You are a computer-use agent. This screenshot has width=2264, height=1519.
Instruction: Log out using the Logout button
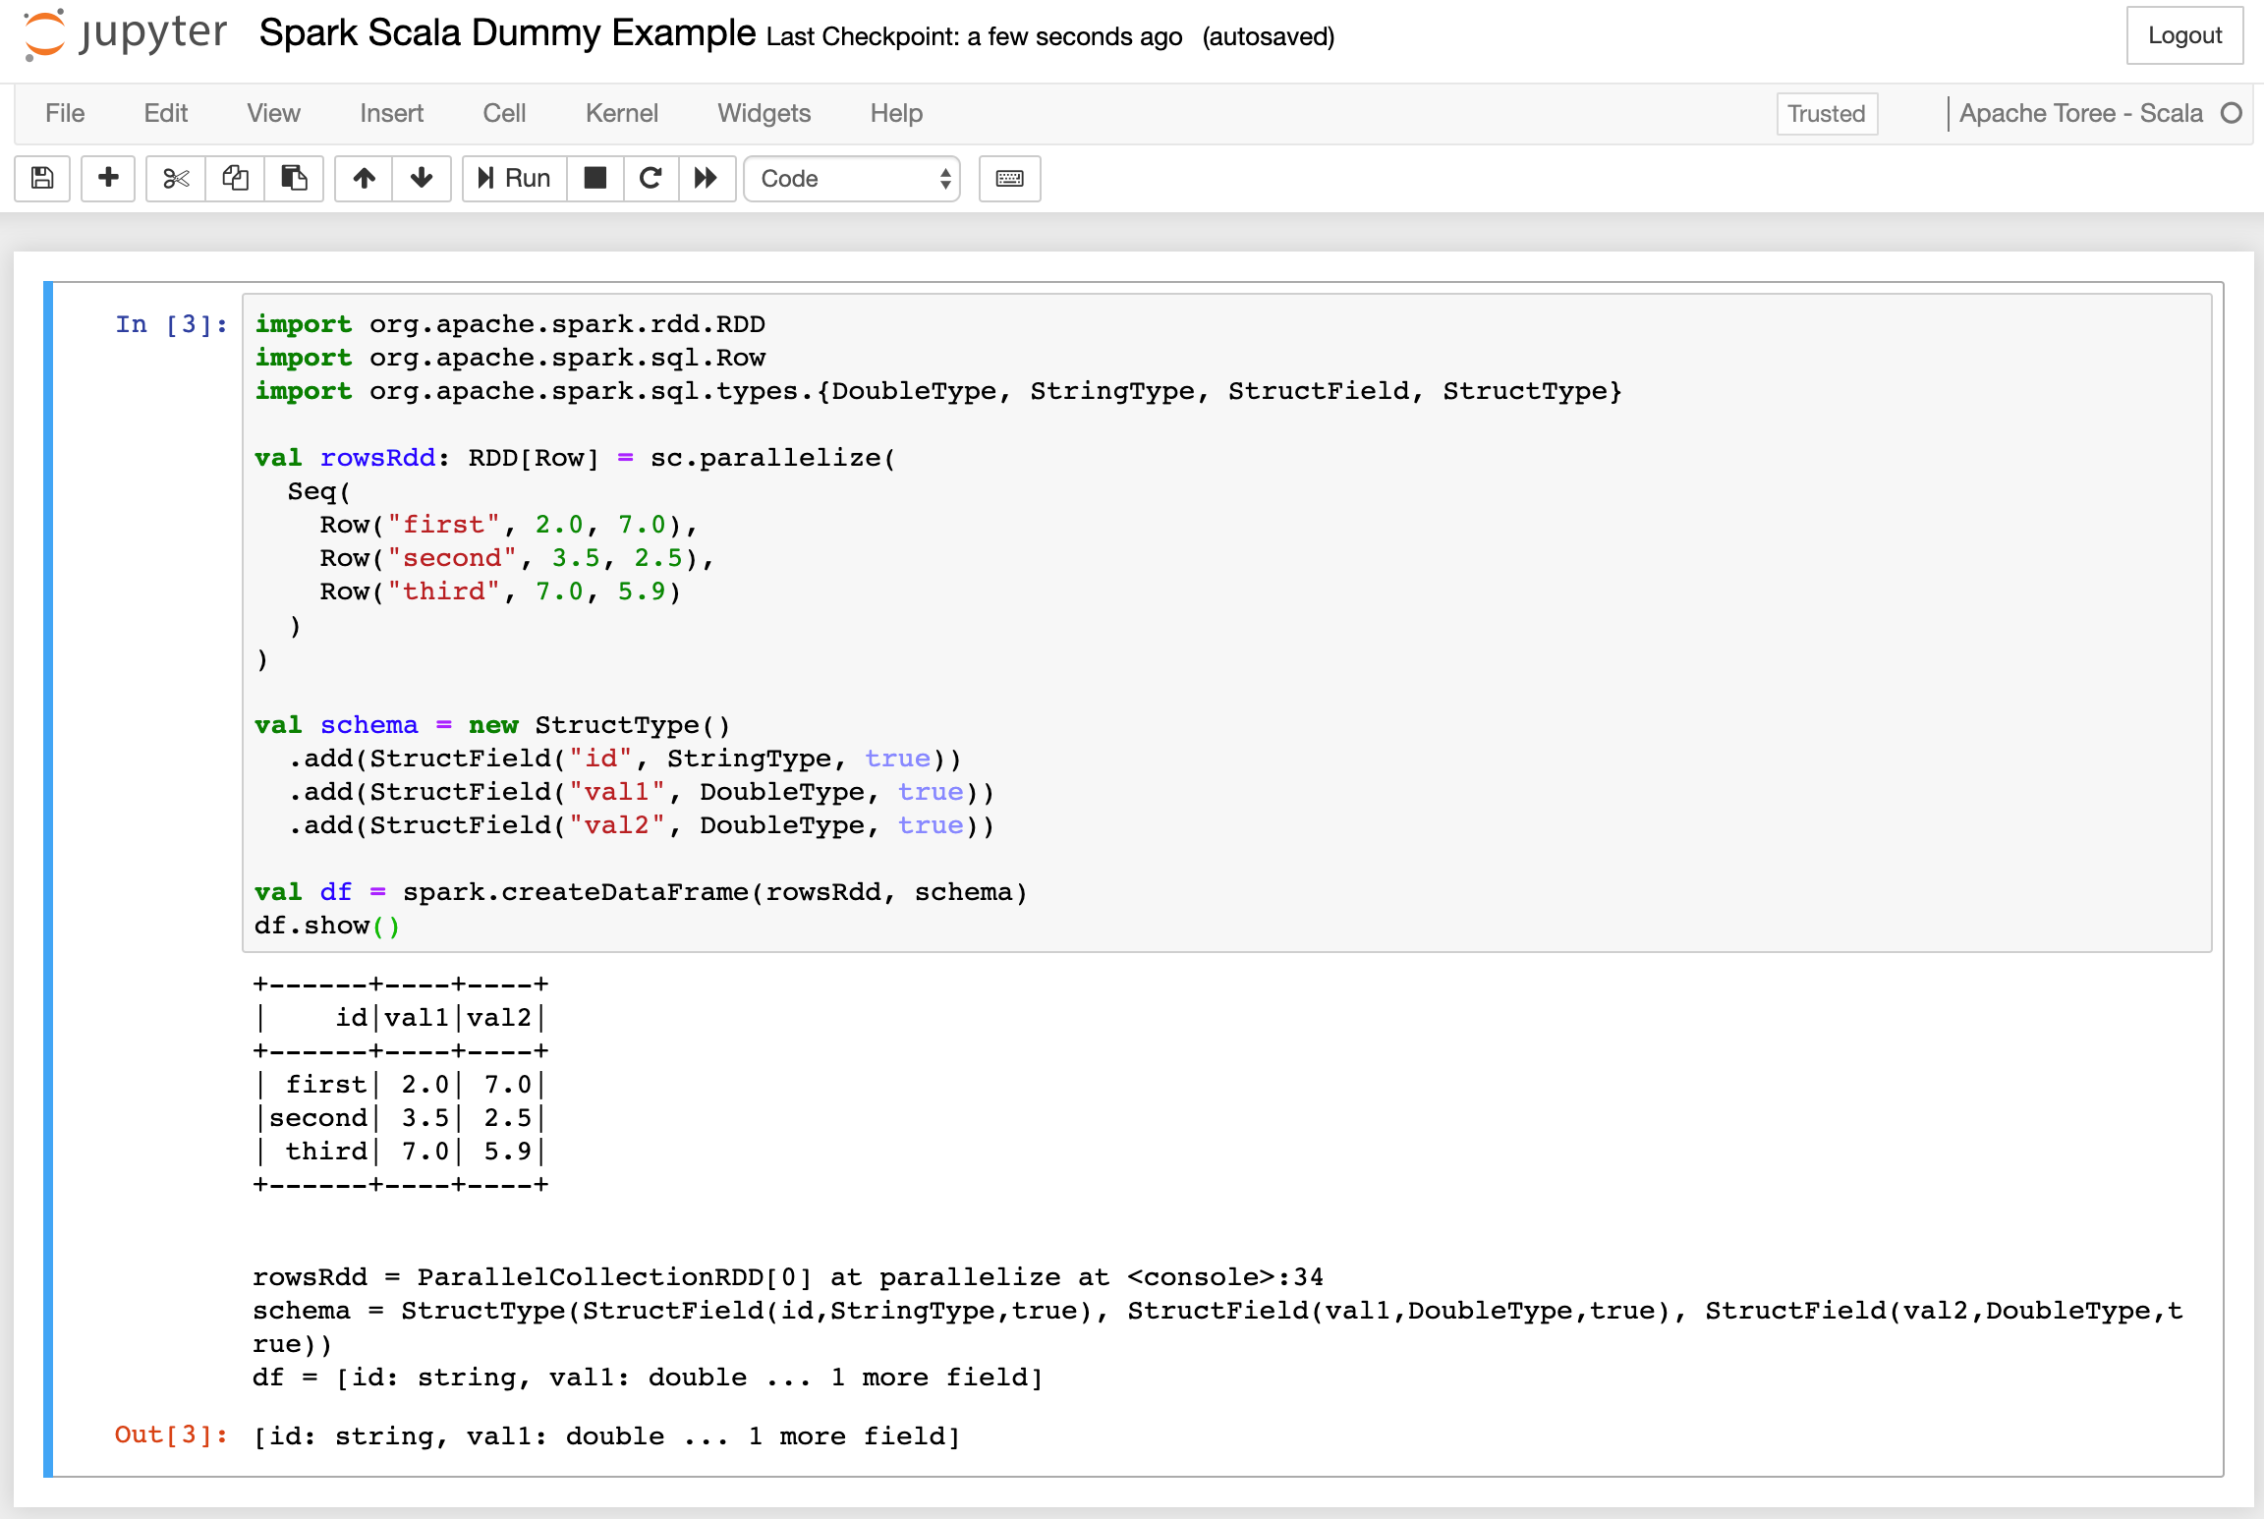(x=2184, y=35)
